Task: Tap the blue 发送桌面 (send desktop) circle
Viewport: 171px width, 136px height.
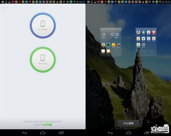Action: pos(43,25)
